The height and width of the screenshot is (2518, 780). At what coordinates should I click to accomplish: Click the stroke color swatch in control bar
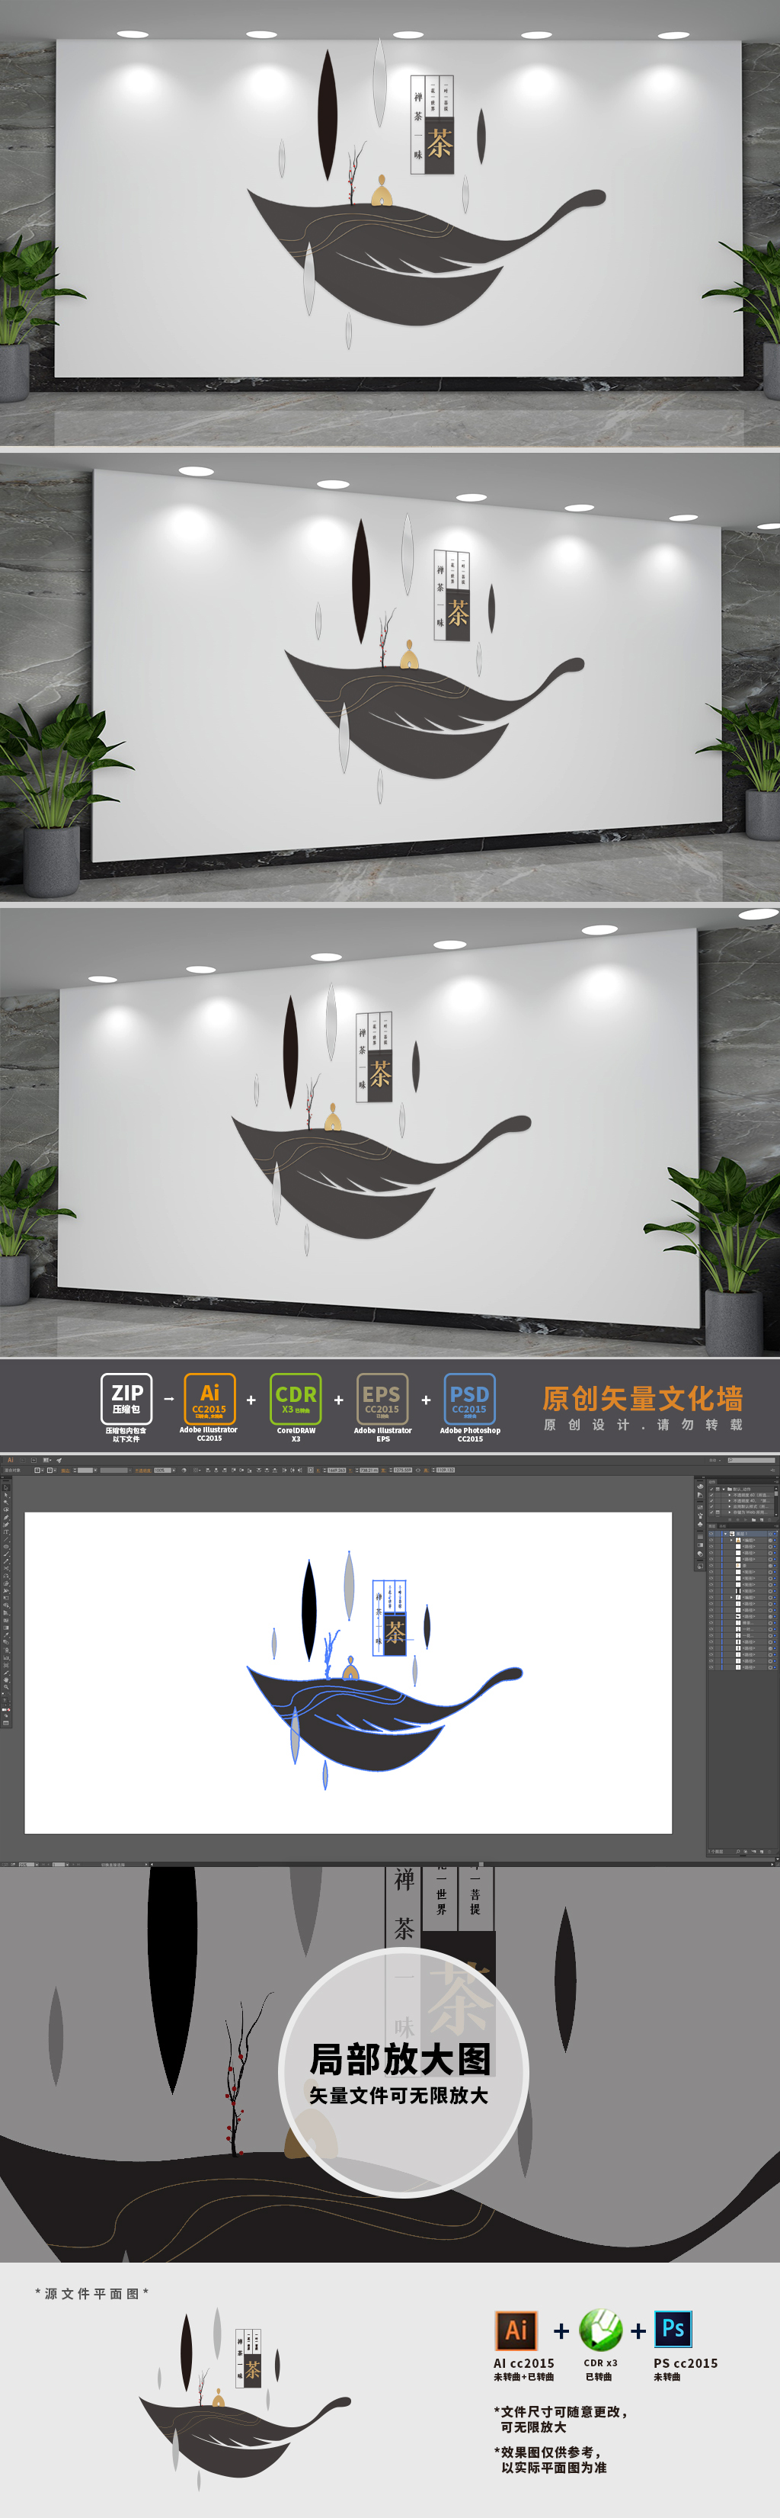coord(50,1470)
